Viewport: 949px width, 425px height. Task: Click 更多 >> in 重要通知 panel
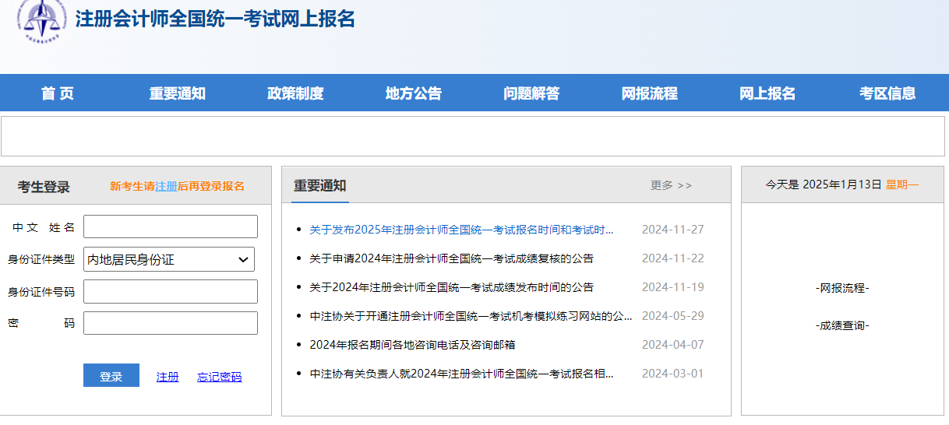coord(671,185)
